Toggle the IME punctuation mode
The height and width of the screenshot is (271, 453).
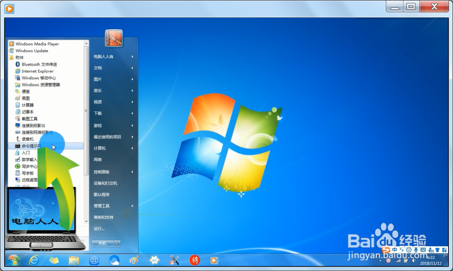point(402,250)
